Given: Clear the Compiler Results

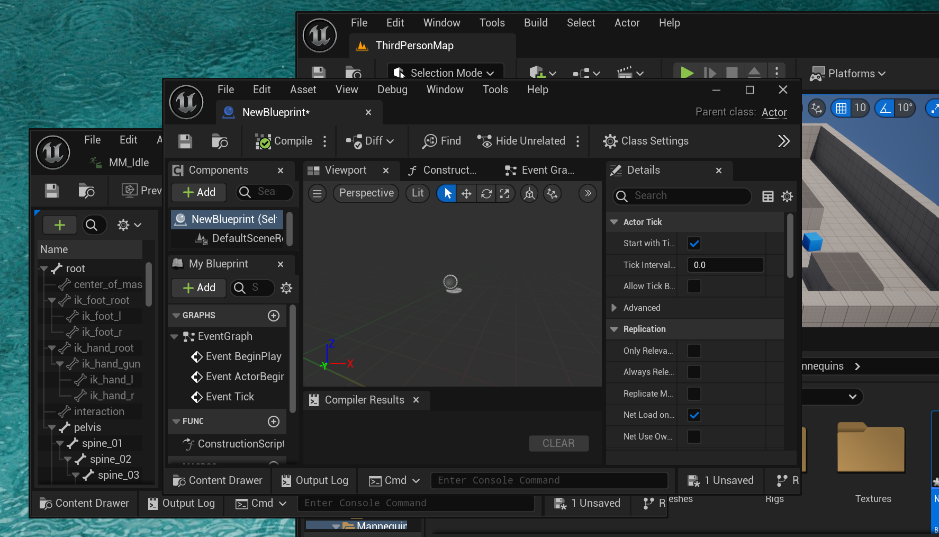Looking at the screenshot, I should (558, 443).
